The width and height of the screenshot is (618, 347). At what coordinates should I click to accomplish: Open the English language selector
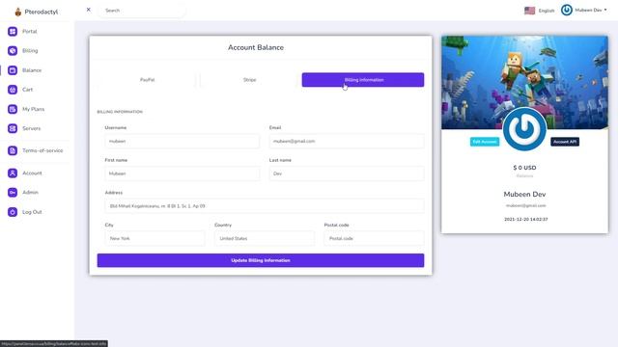tap(547, 11)
